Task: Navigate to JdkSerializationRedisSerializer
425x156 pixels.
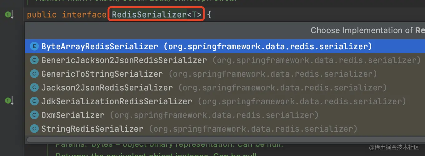Action: click(x=225, y=101)
